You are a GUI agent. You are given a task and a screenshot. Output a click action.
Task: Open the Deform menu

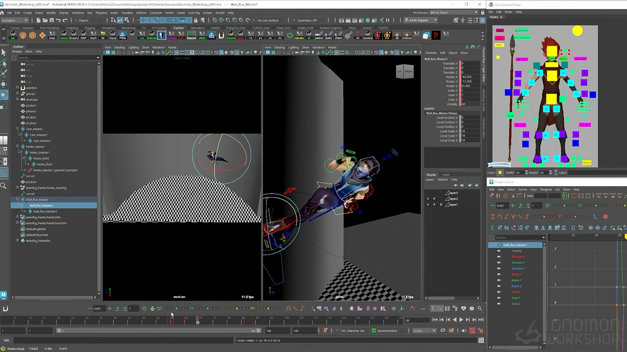(x=141, y=13)
